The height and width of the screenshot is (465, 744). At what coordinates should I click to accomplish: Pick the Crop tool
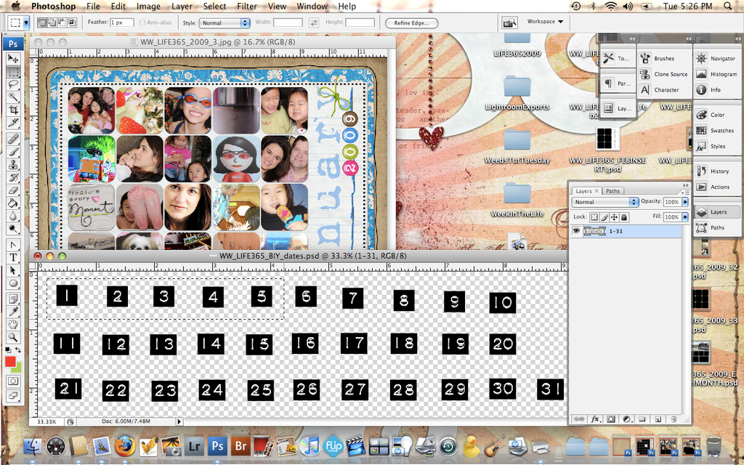click(13, 110)
